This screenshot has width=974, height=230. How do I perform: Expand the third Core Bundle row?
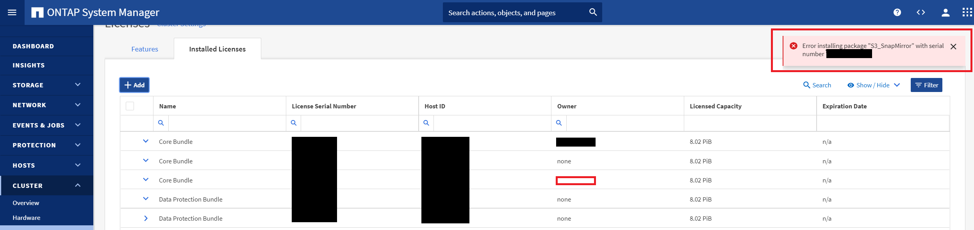146,179
